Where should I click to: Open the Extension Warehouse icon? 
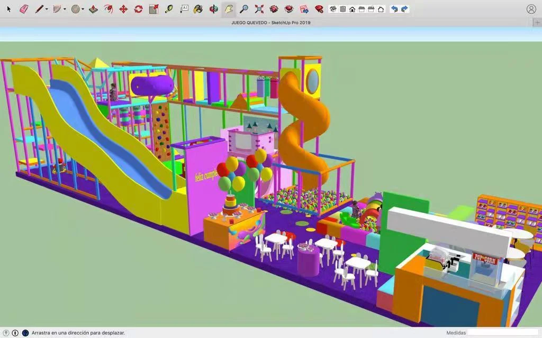coord(289,10)
